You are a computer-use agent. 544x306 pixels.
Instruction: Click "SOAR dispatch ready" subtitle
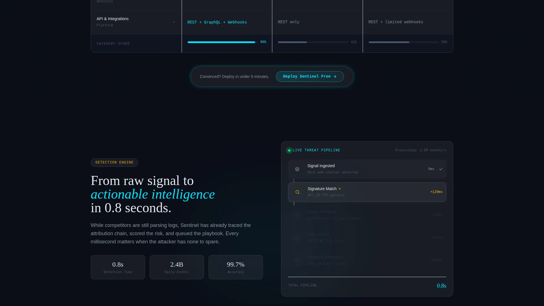(x=327, y=264)
